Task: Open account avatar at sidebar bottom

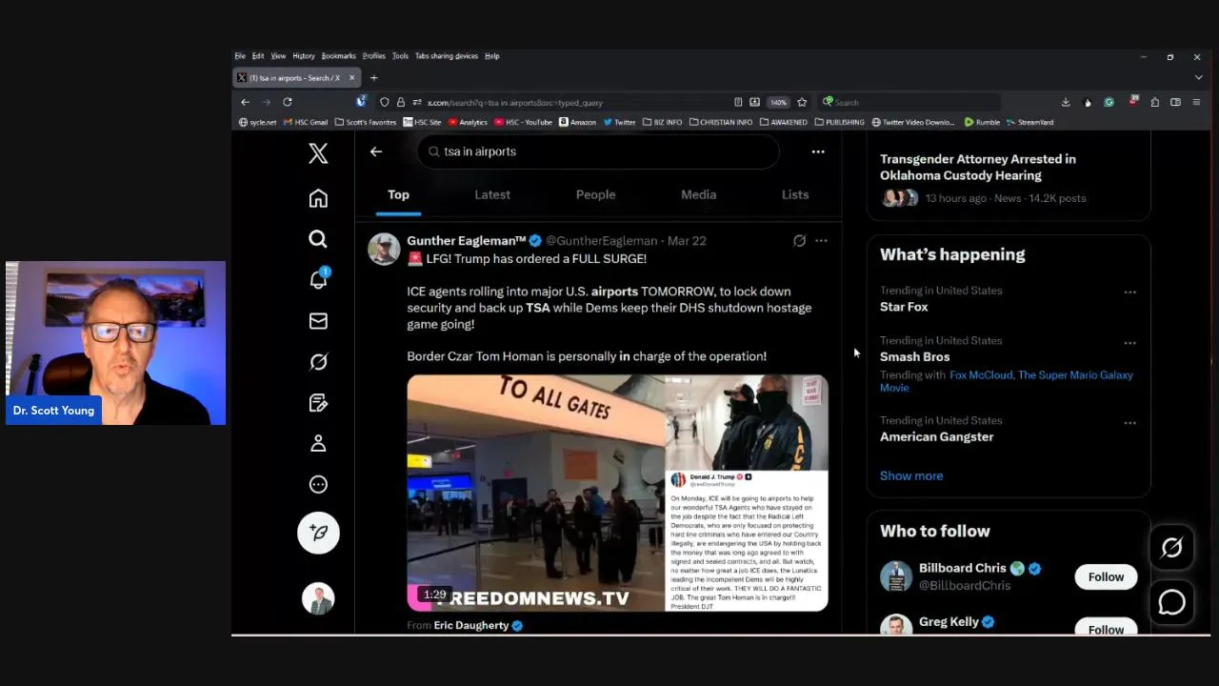Action: [318, 598]
